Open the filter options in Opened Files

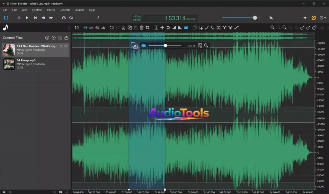click(47, 38)
